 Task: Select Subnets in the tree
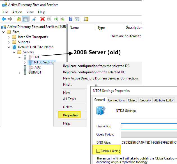pos(24,42)
